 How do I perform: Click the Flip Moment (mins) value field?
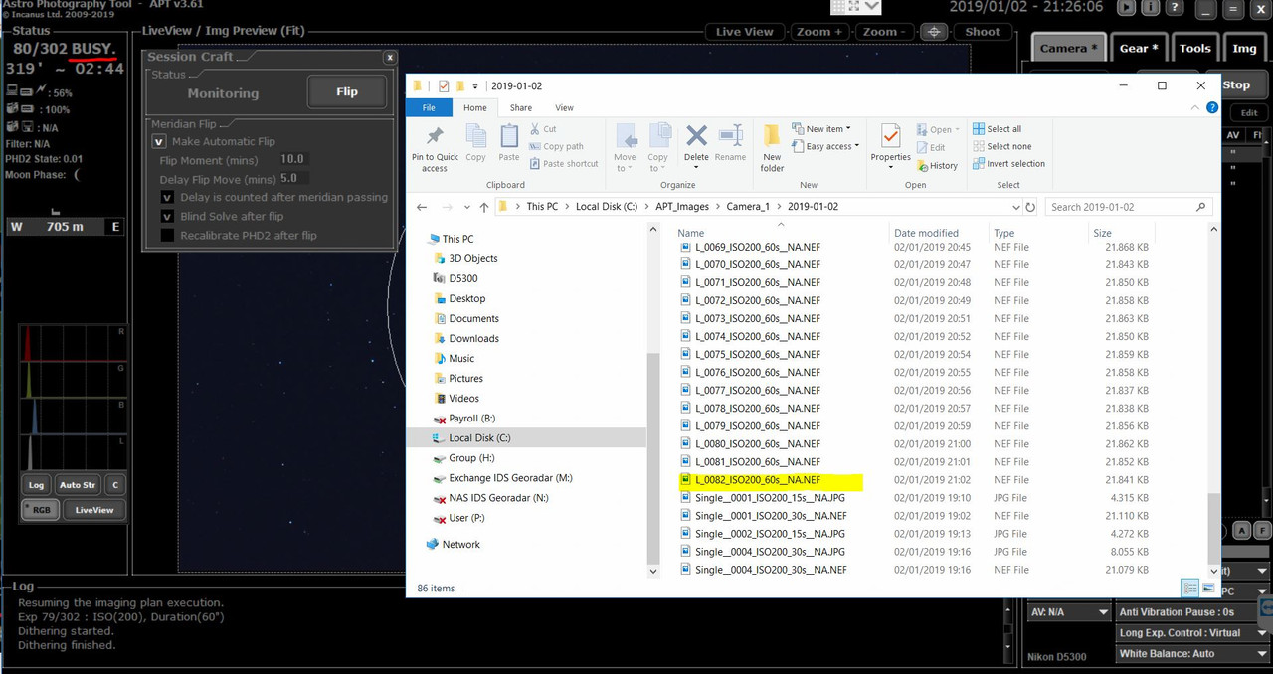click(293, 159)
